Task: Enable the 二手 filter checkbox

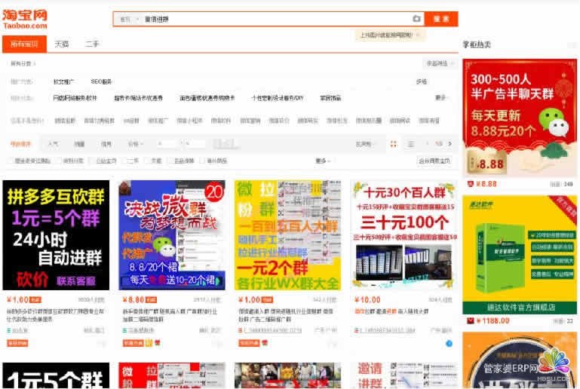Action: point(125,161)
